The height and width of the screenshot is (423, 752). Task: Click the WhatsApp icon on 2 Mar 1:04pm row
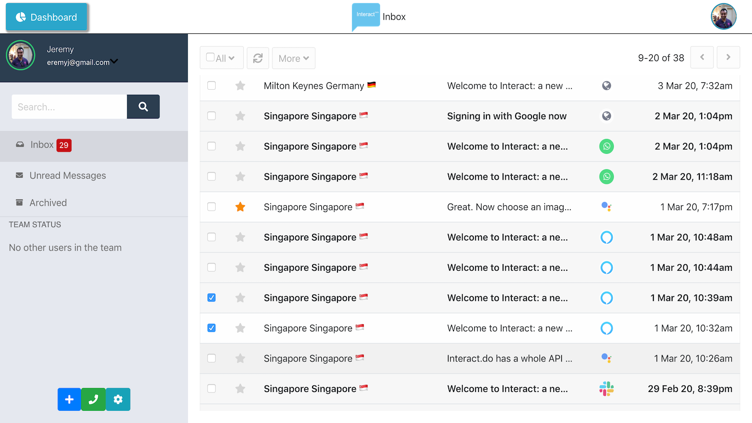[607, 146]
